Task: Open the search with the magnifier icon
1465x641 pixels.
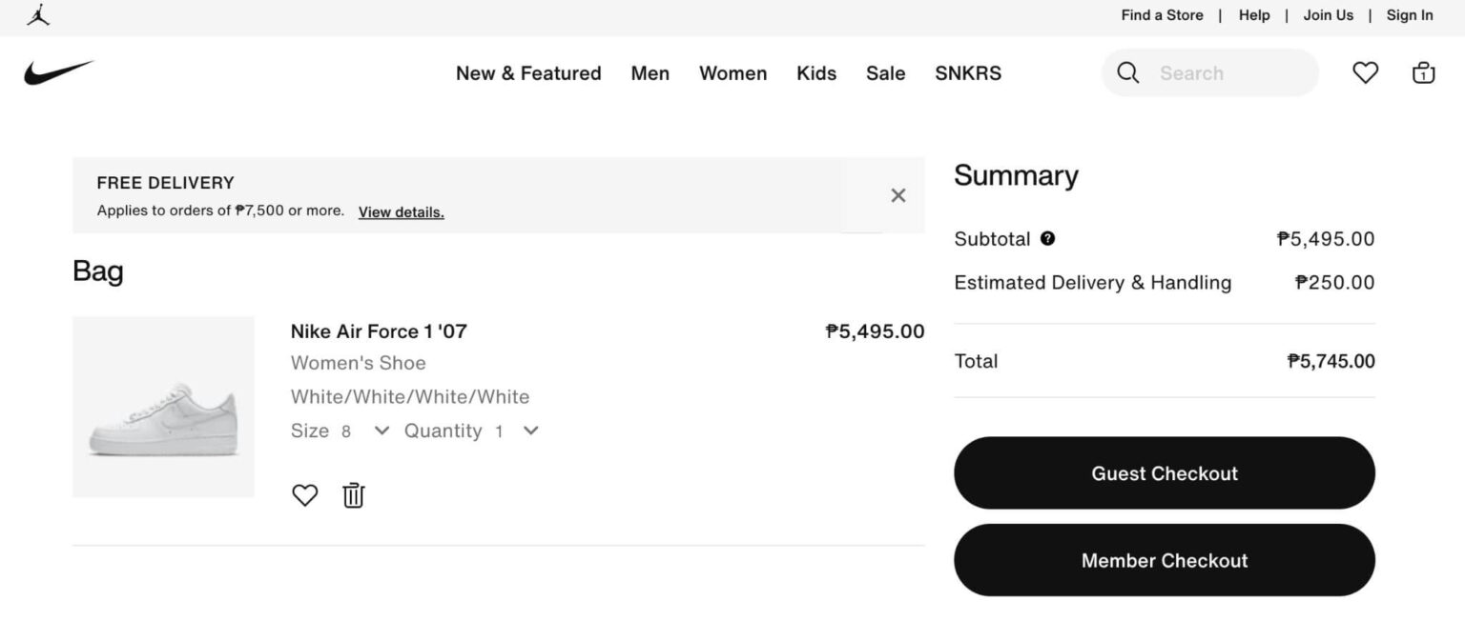Action: [1127, 72]
